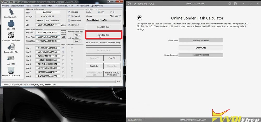The height and width of the screenshot is (122, 261).
Task: Click the Extreme MB Tool globe logo
Action: click(129, 4)
